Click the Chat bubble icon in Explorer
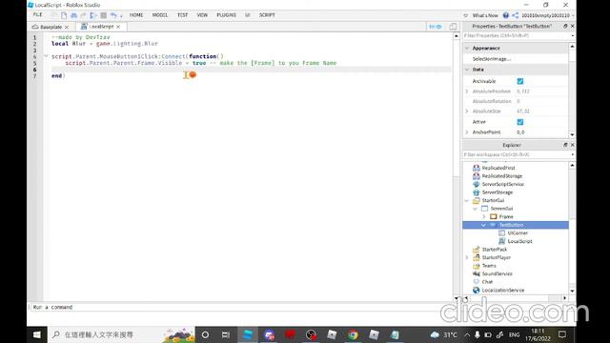The image size is (610, 343). click(477, 282)
